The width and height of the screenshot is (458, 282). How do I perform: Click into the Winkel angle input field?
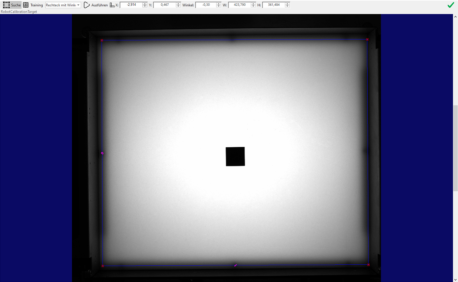point(206,5)
